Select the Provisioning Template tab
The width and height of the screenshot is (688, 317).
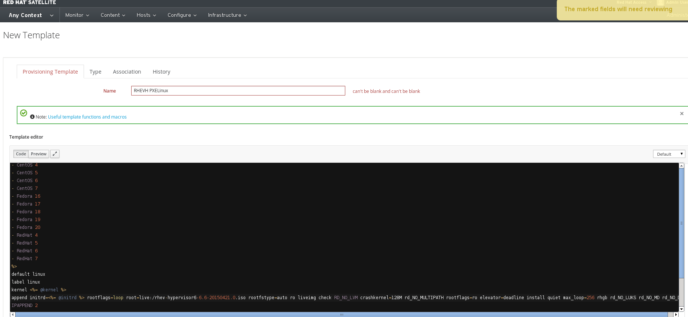tap(50, 72)
